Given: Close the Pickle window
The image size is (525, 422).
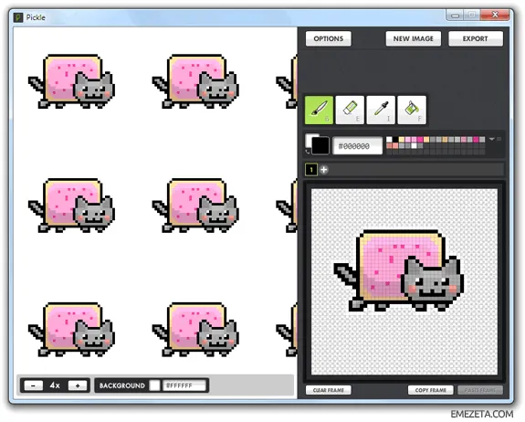Looking at the screenshot, I should 495,15.
